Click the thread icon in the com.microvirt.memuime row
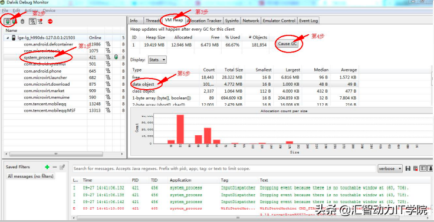434x222 pixels. pos(108,97)
